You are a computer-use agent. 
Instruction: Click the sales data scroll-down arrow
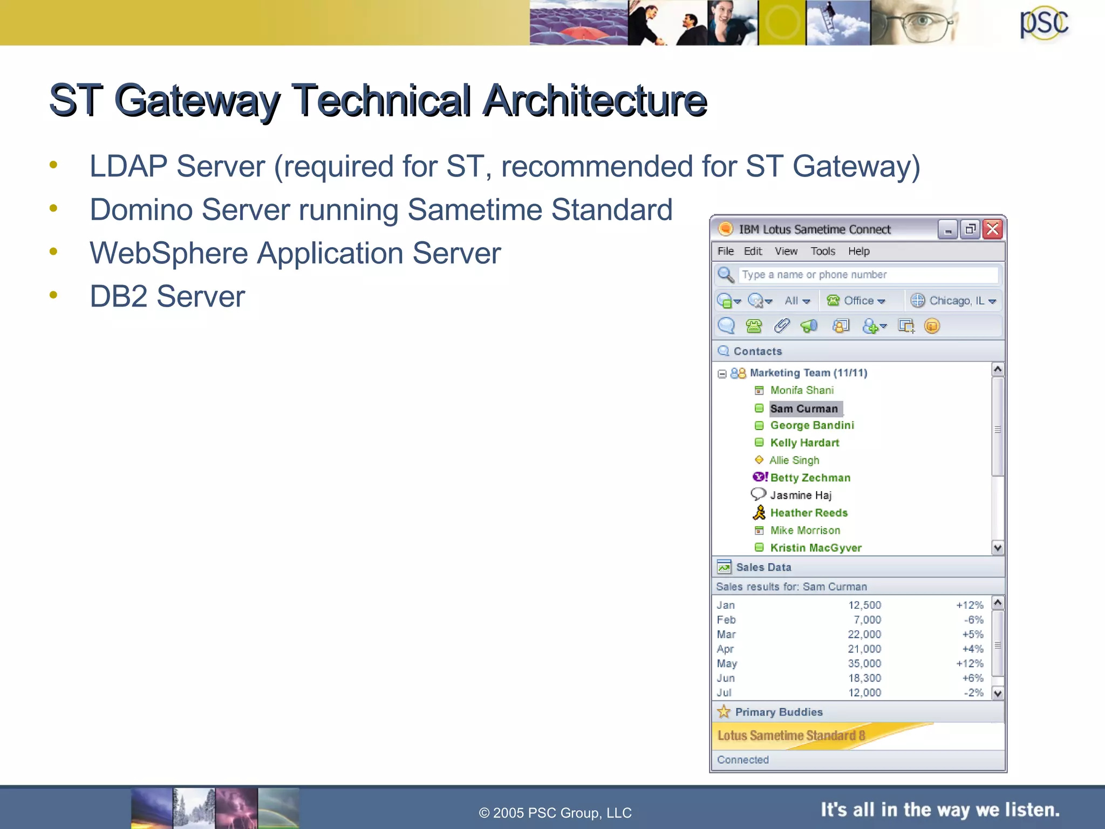[998, 694]
